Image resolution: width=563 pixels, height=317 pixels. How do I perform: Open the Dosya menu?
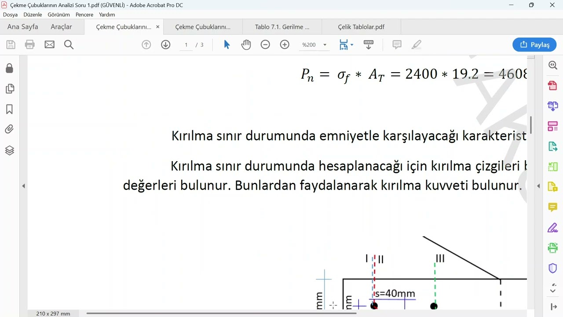10,15
